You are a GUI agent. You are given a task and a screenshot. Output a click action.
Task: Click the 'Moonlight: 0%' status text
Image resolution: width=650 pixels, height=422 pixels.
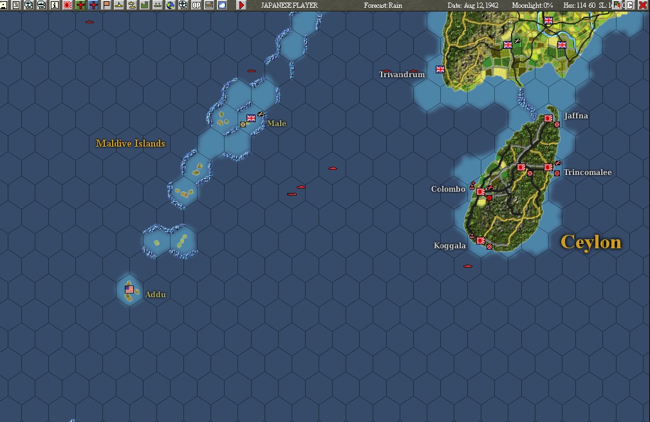532,5
